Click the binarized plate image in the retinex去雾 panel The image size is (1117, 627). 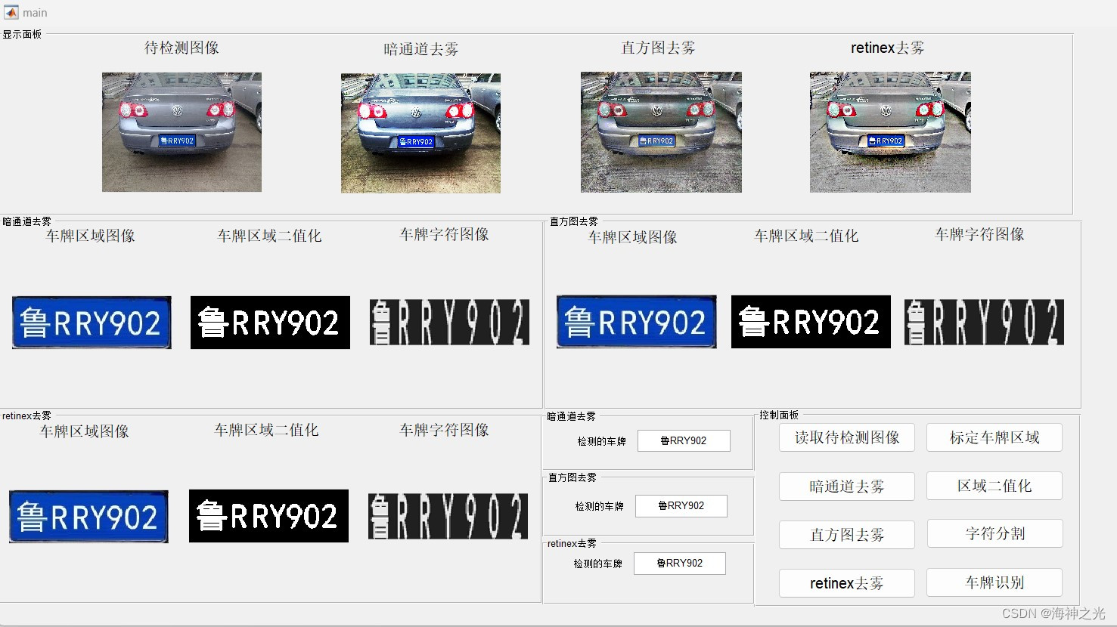[268, 516]
